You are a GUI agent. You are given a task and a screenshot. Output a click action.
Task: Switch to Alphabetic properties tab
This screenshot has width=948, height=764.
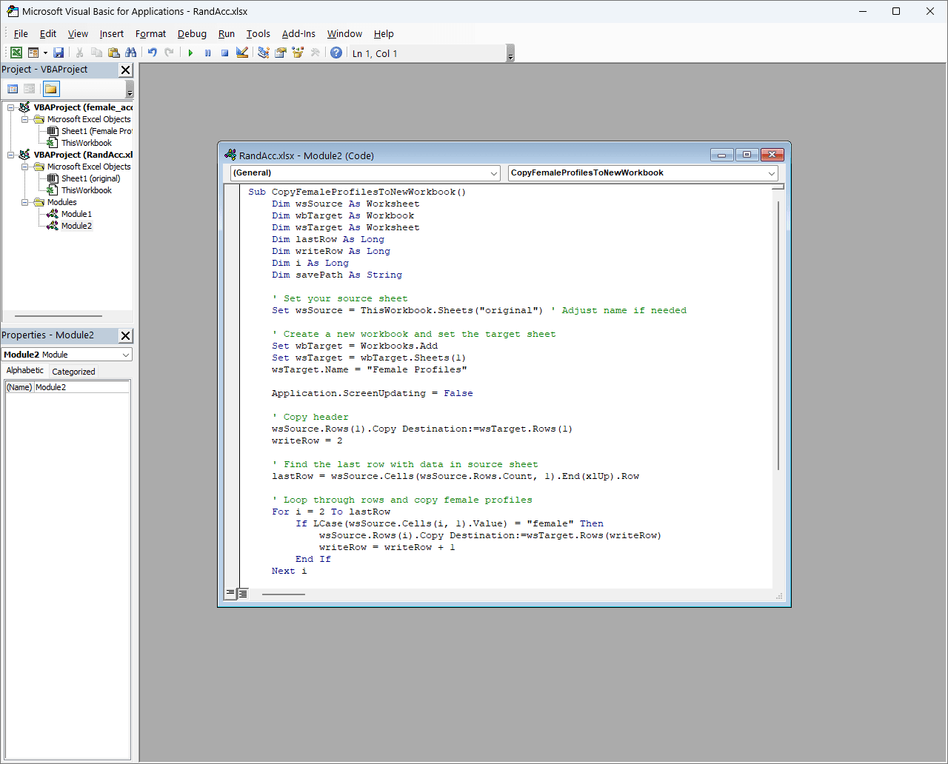25,370
